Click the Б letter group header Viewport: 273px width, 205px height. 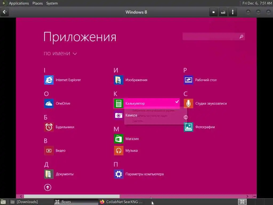point(46,117)
